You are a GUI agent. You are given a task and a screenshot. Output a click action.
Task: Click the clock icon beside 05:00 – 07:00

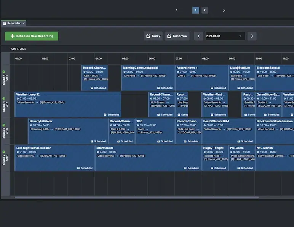pos(125,72)
